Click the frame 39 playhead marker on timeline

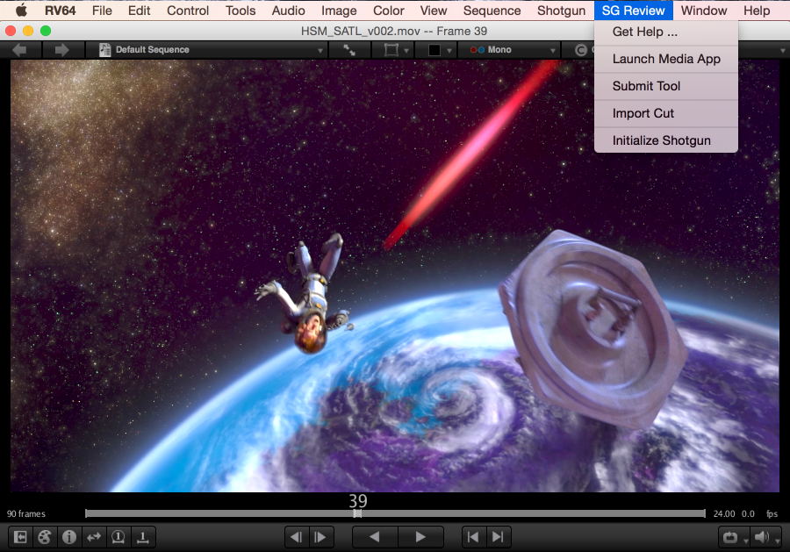(x=357, y=513)
